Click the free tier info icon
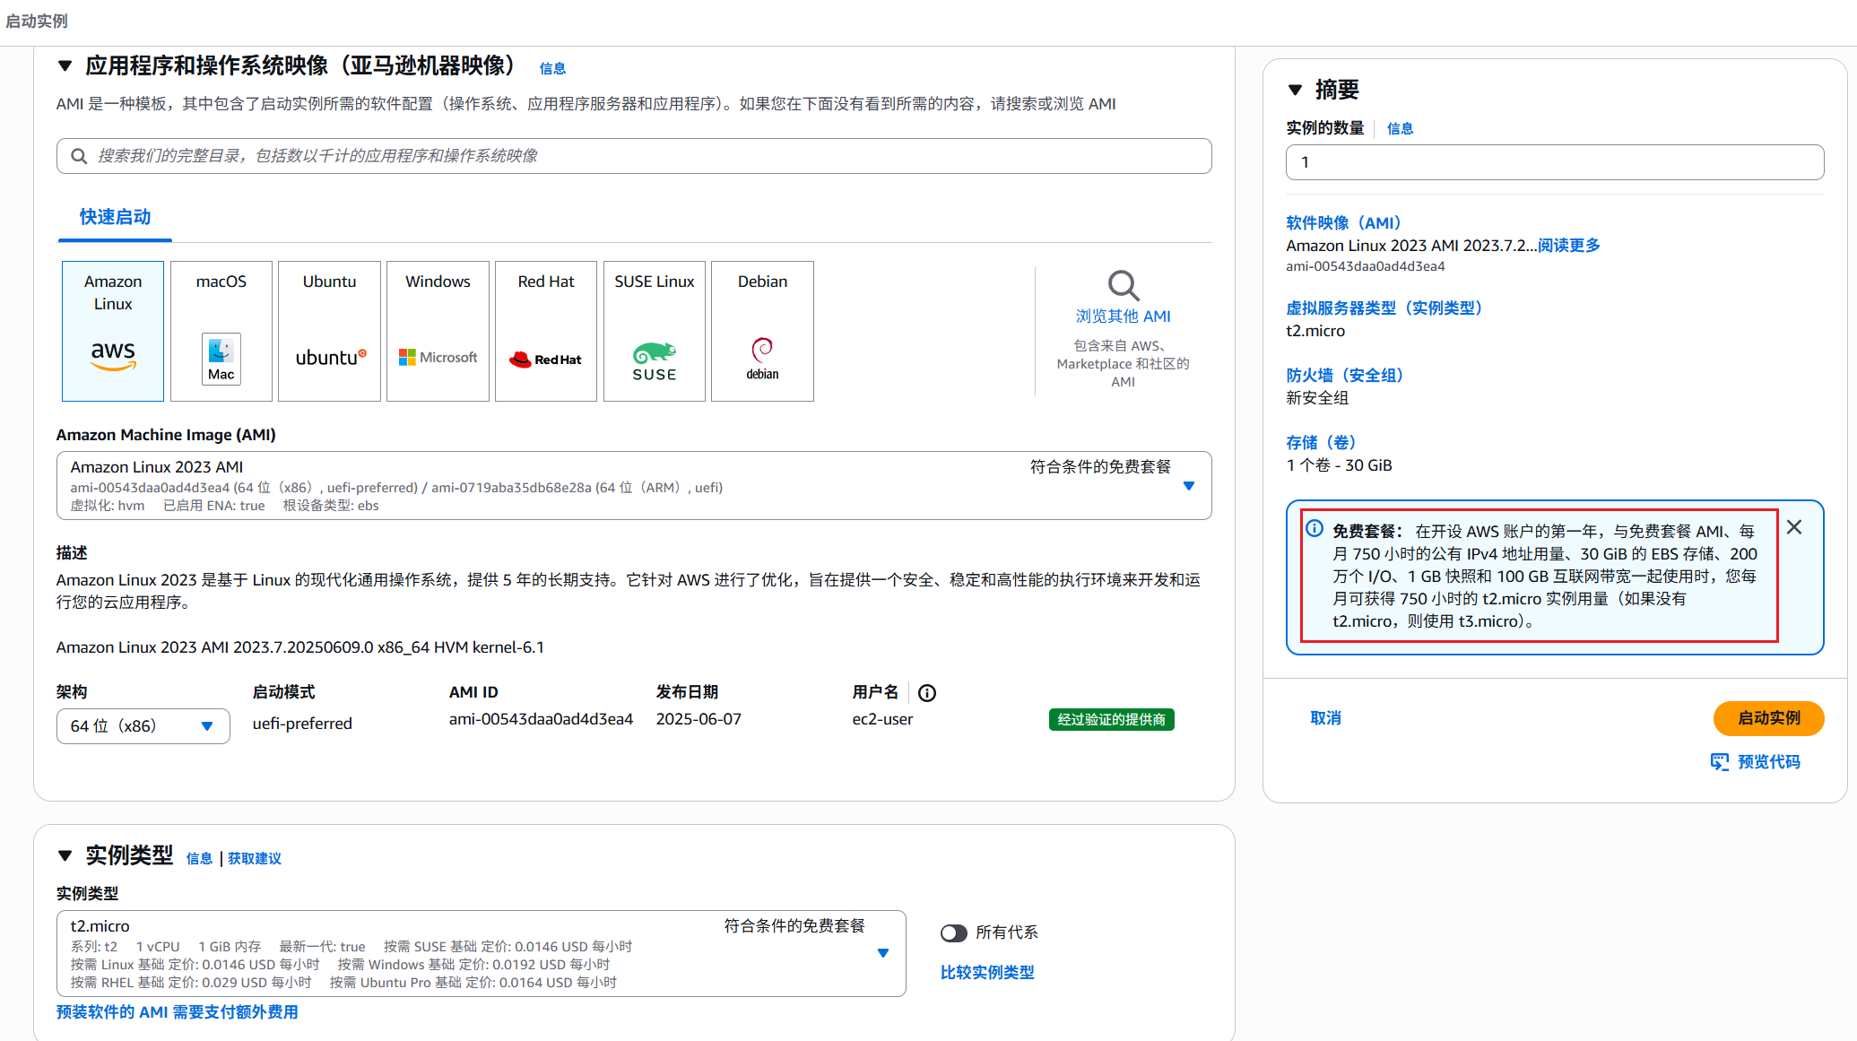1857x1041 pixels. [1315, 528]
